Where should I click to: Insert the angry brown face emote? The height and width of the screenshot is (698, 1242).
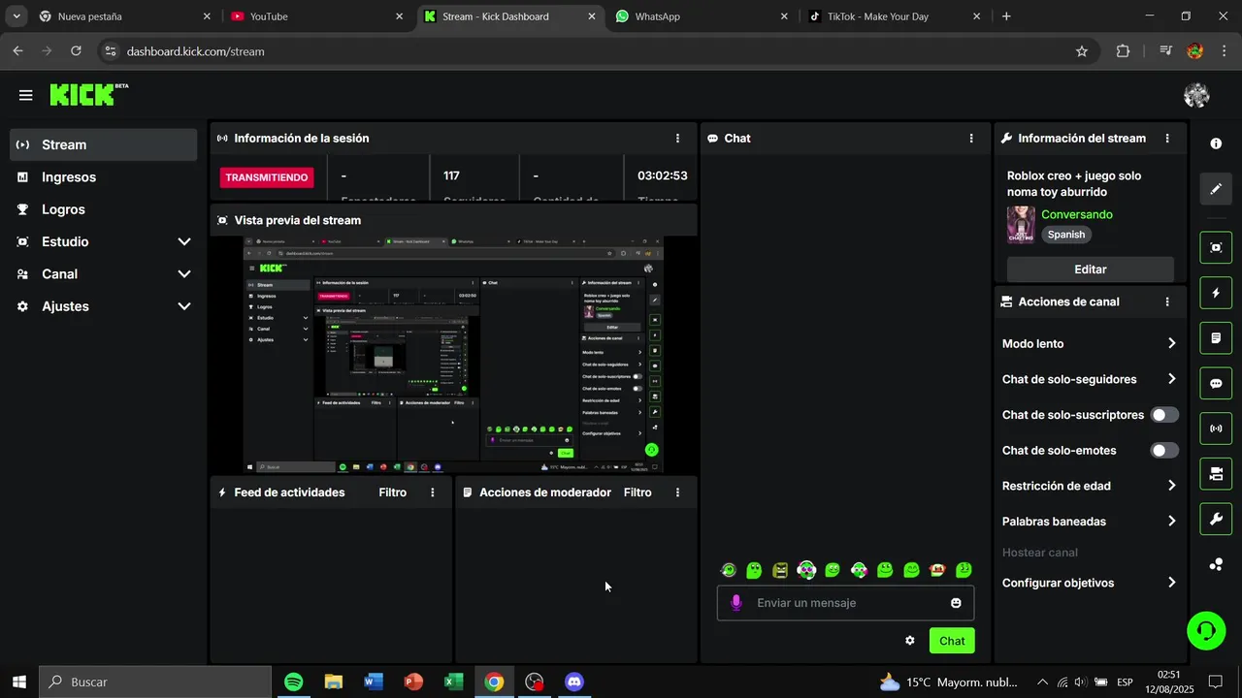click(x=780, y=570)
